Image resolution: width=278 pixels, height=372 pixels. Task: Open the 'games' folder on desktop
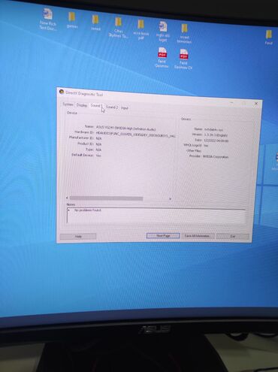(72, 20)
